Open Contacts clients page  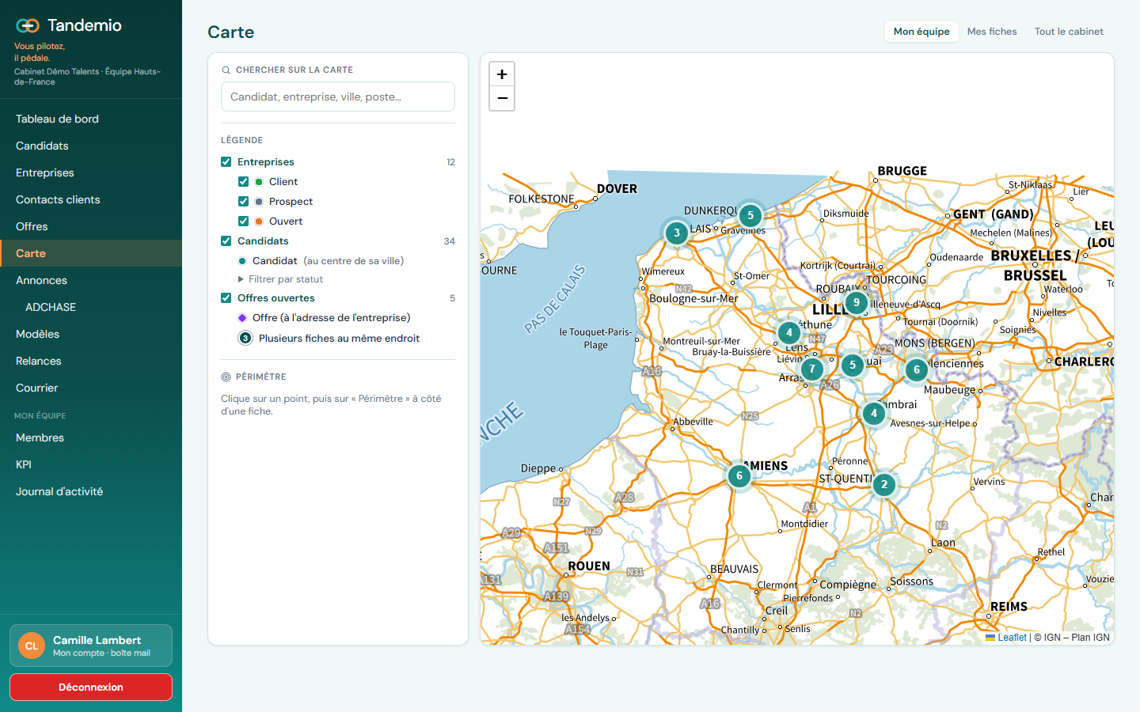(x=91, y=199)
